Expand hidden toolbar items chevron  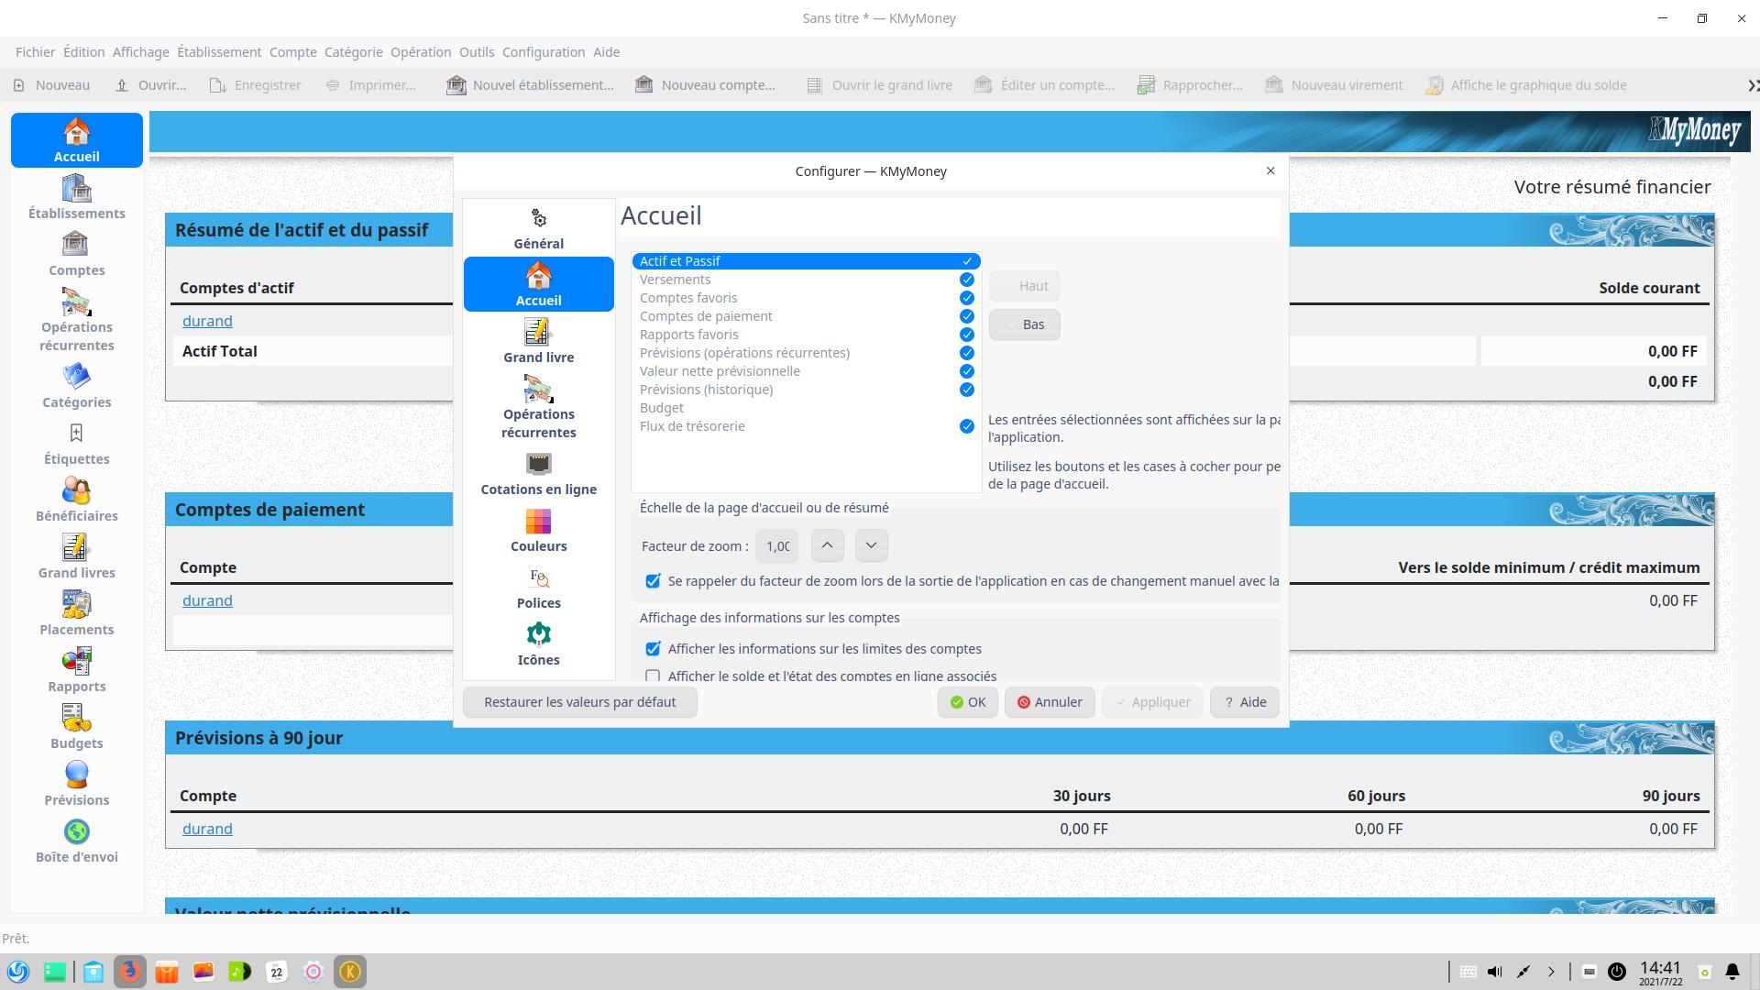[1752, 85]
